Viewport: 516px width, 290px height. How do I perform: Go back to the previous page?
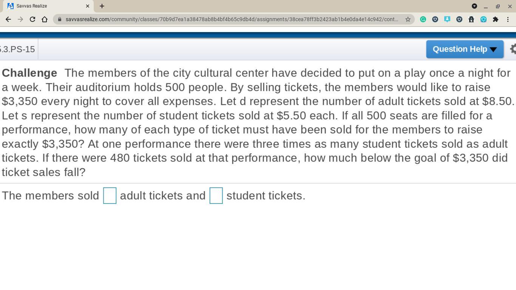[8, 19]
